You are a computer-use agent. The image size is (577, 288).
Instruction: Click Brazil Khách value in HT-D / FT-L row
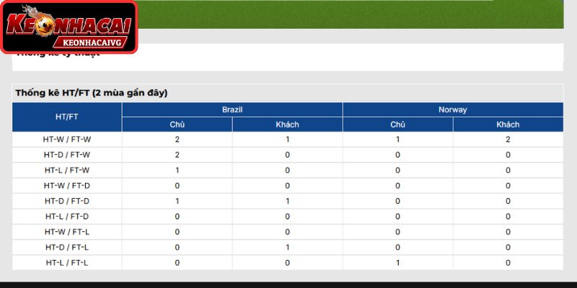click(x=287, y=248)
